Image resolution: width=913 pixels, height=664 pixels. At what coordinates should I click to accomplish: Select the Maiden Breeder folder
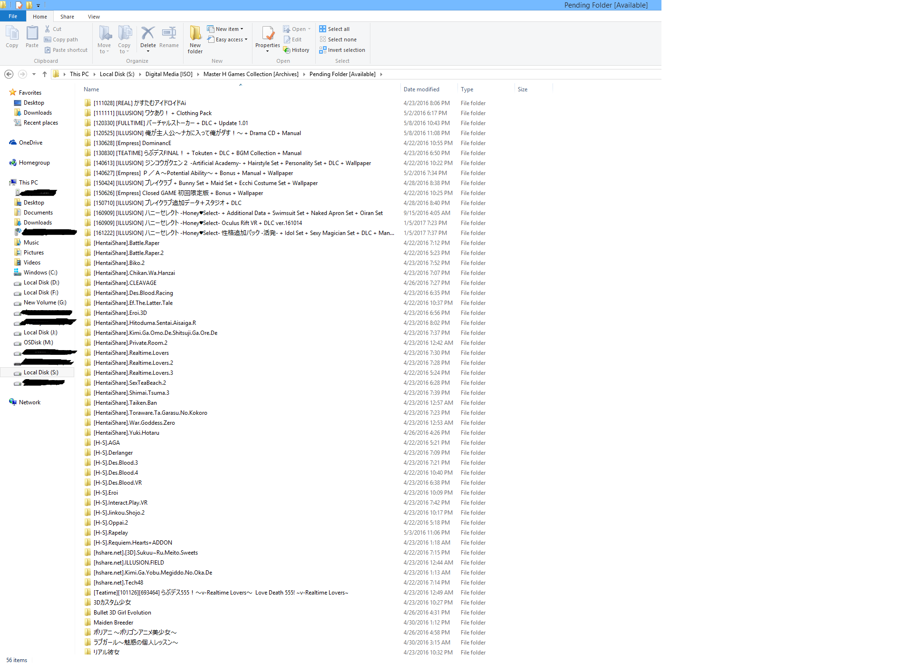pyautogui.click(x=113, y=623)
